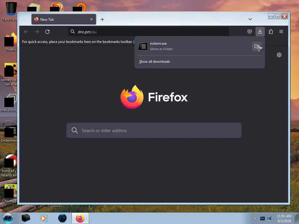Select the 'none of y' desktop icon
299x224 pixels.
pos(10,166)
